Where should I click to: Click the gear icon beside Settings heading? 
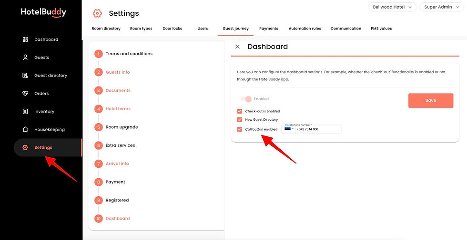(97, 13)
